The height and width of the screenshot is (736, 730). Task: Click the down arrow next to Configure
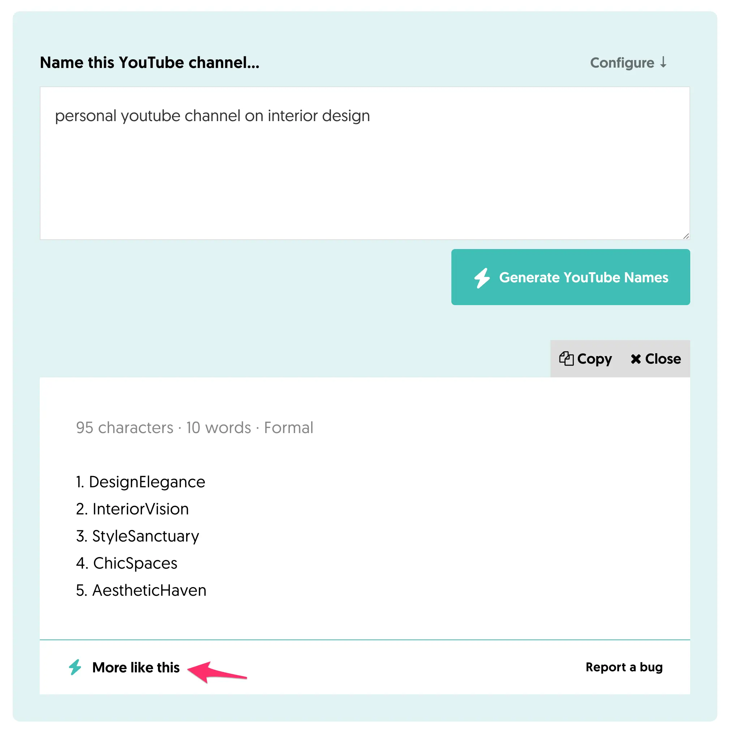[664, 62]
